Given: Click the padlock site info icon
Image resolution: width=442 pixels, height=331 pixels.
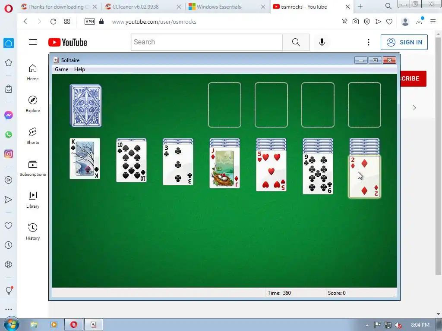Looking at the screenshot, I should (101, 22).
